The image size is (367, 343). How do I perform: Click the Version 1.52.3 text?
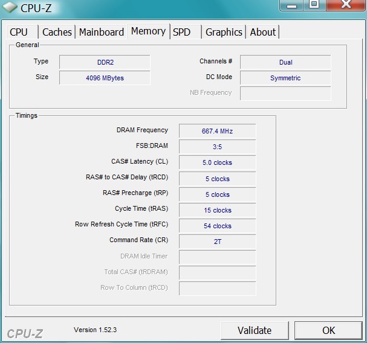pyautogui.click(x=95, y=330)
